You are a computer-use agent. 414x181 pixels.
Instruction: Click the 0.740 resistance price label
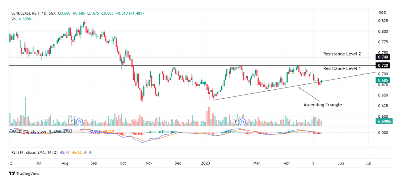(x=382, y=57)
